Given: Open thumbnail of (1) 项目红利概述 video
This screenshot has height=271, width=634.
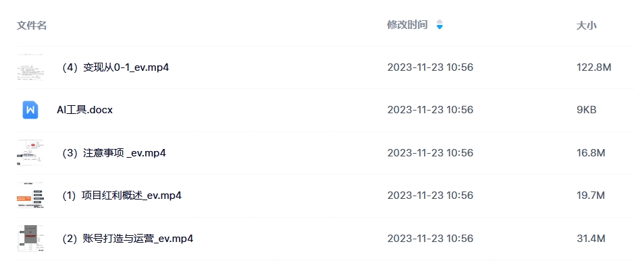Looking at the screenshot, I should tap(30, 195).
